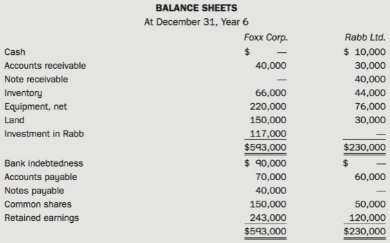Click Foxx's total assets $593,000
This screenshot has height=243, width=390.
[265, 147]
